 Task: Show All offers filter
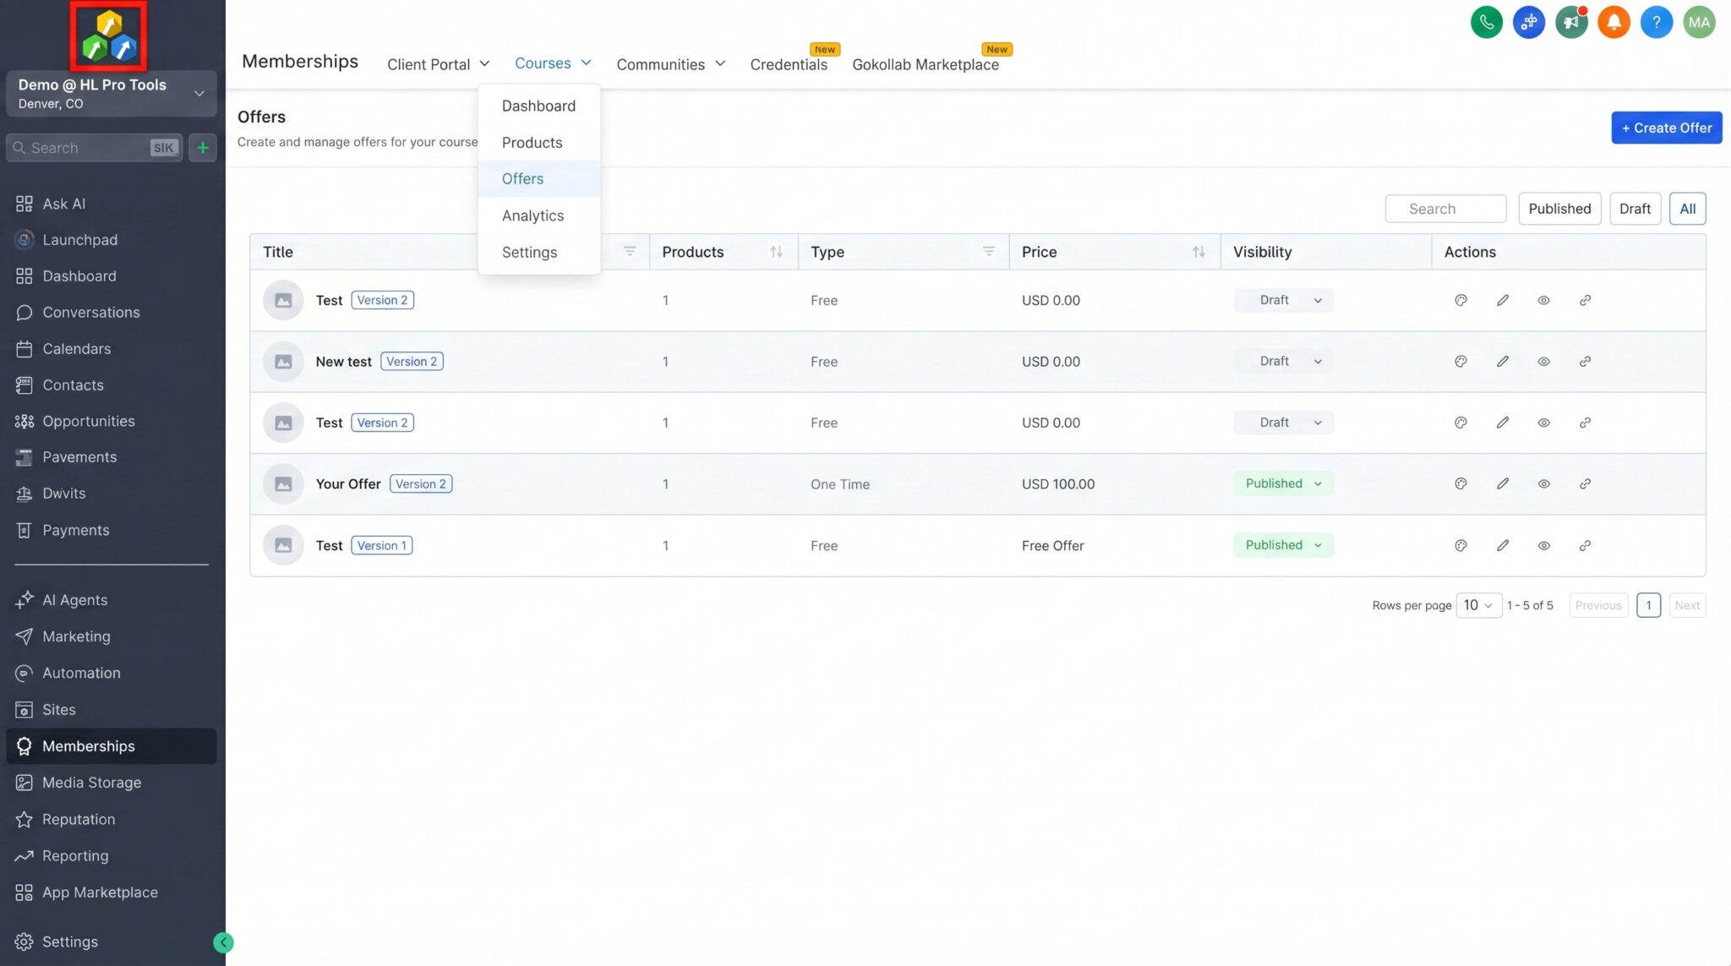point(1687,209)
